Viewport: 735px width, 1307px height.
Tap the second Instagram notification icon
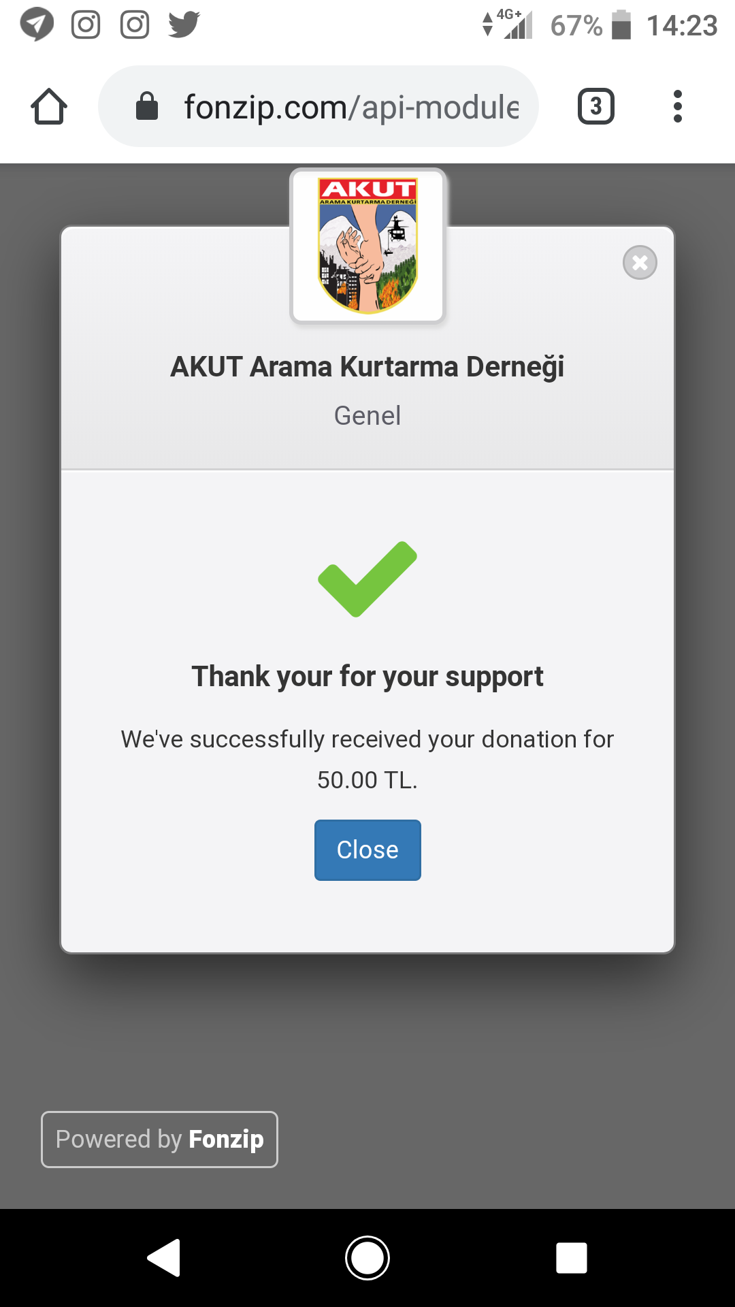point(135,25)
